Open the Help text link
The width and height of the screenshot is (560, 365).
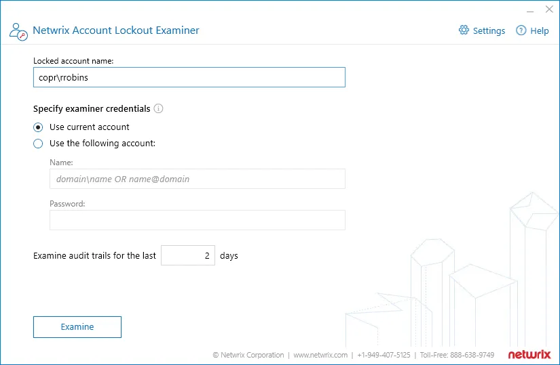click(x=539, y=31)
